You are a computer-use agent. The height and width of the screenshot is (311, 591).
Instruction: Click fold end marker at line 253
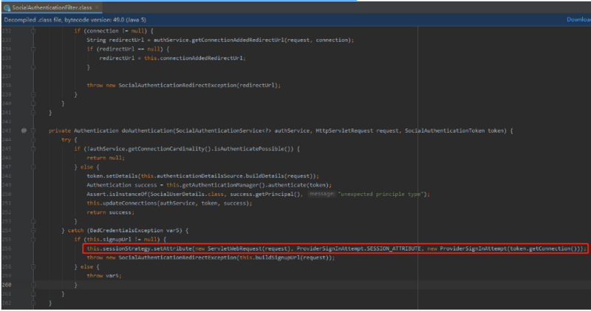point(33,222)
